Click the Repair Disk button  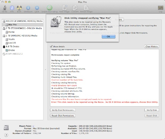pyautogui.click(x=152, y=116)
